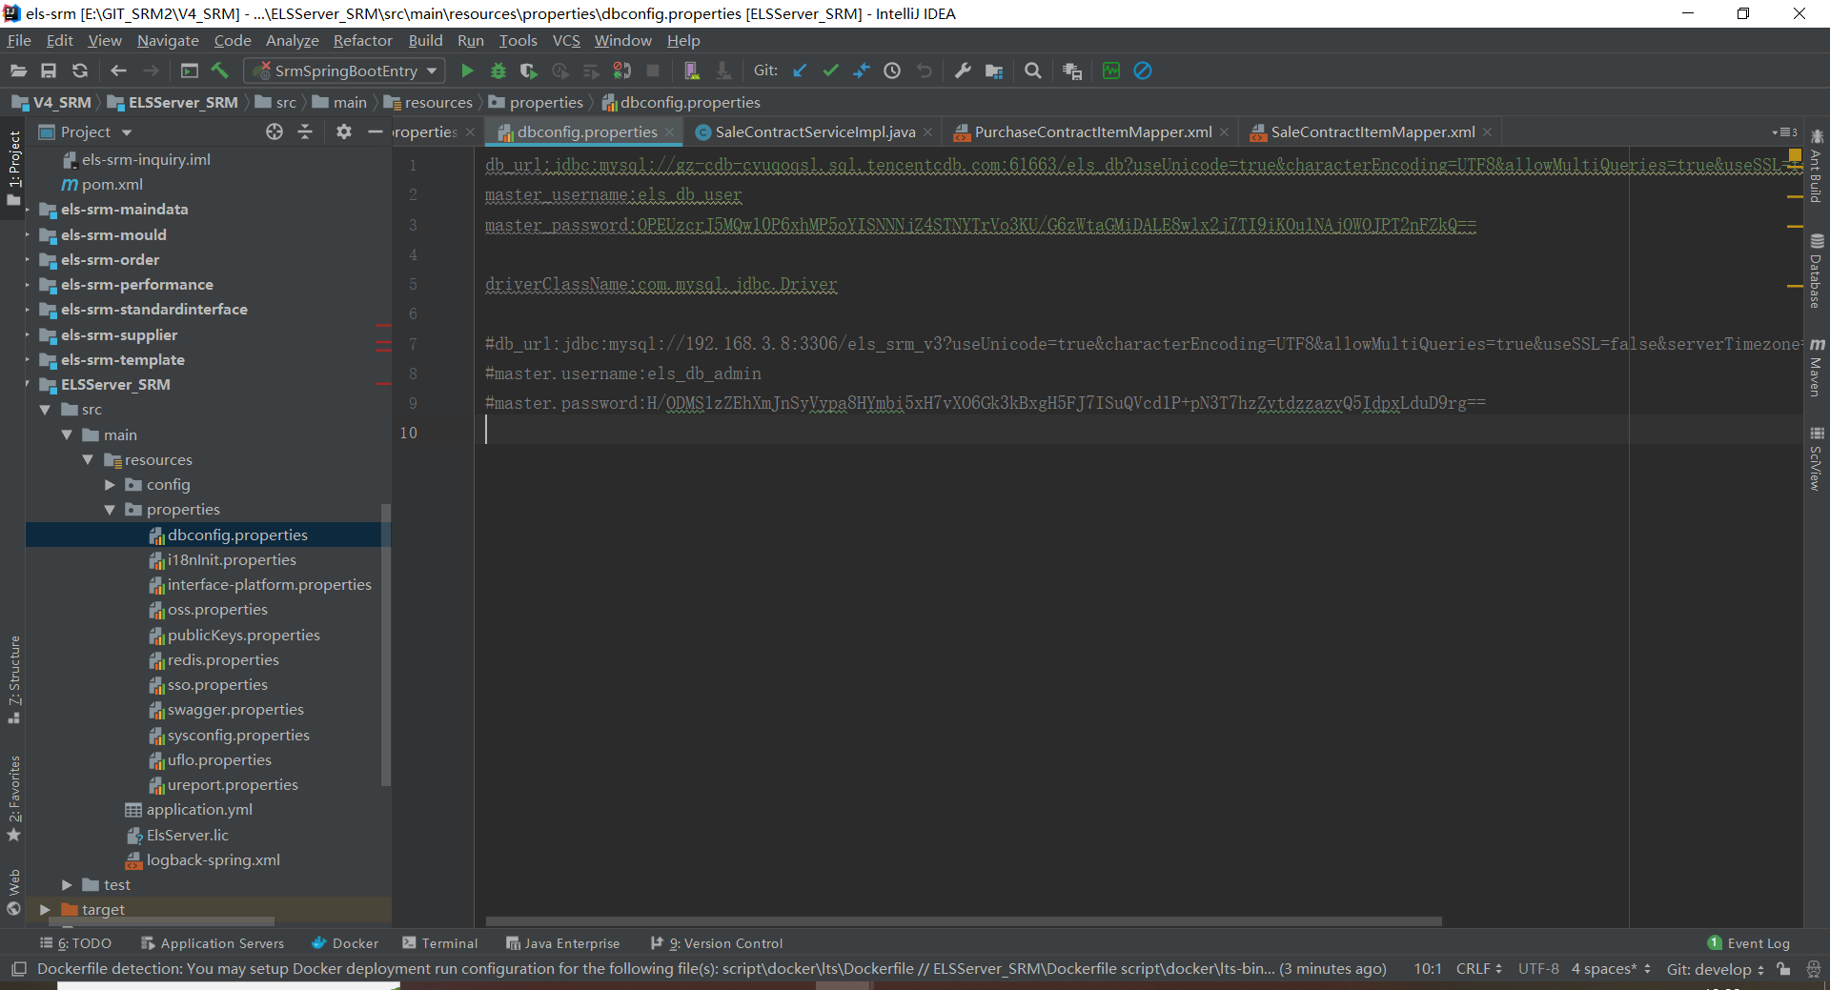Click the green monitor icon in toolbar
1830x990 pixels.
[1111, 71]
